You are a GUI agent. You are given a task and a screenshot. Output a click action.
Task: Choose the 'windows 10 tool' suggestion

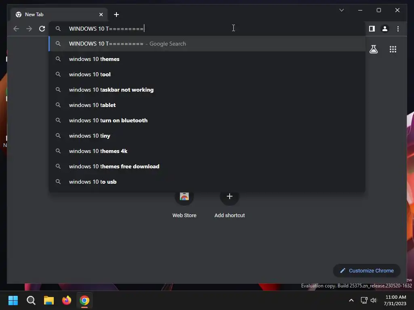point(207,74)
